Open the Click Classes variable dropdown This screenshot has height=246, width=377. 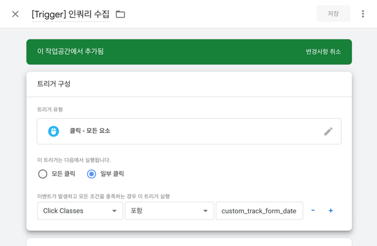[80, 211]
